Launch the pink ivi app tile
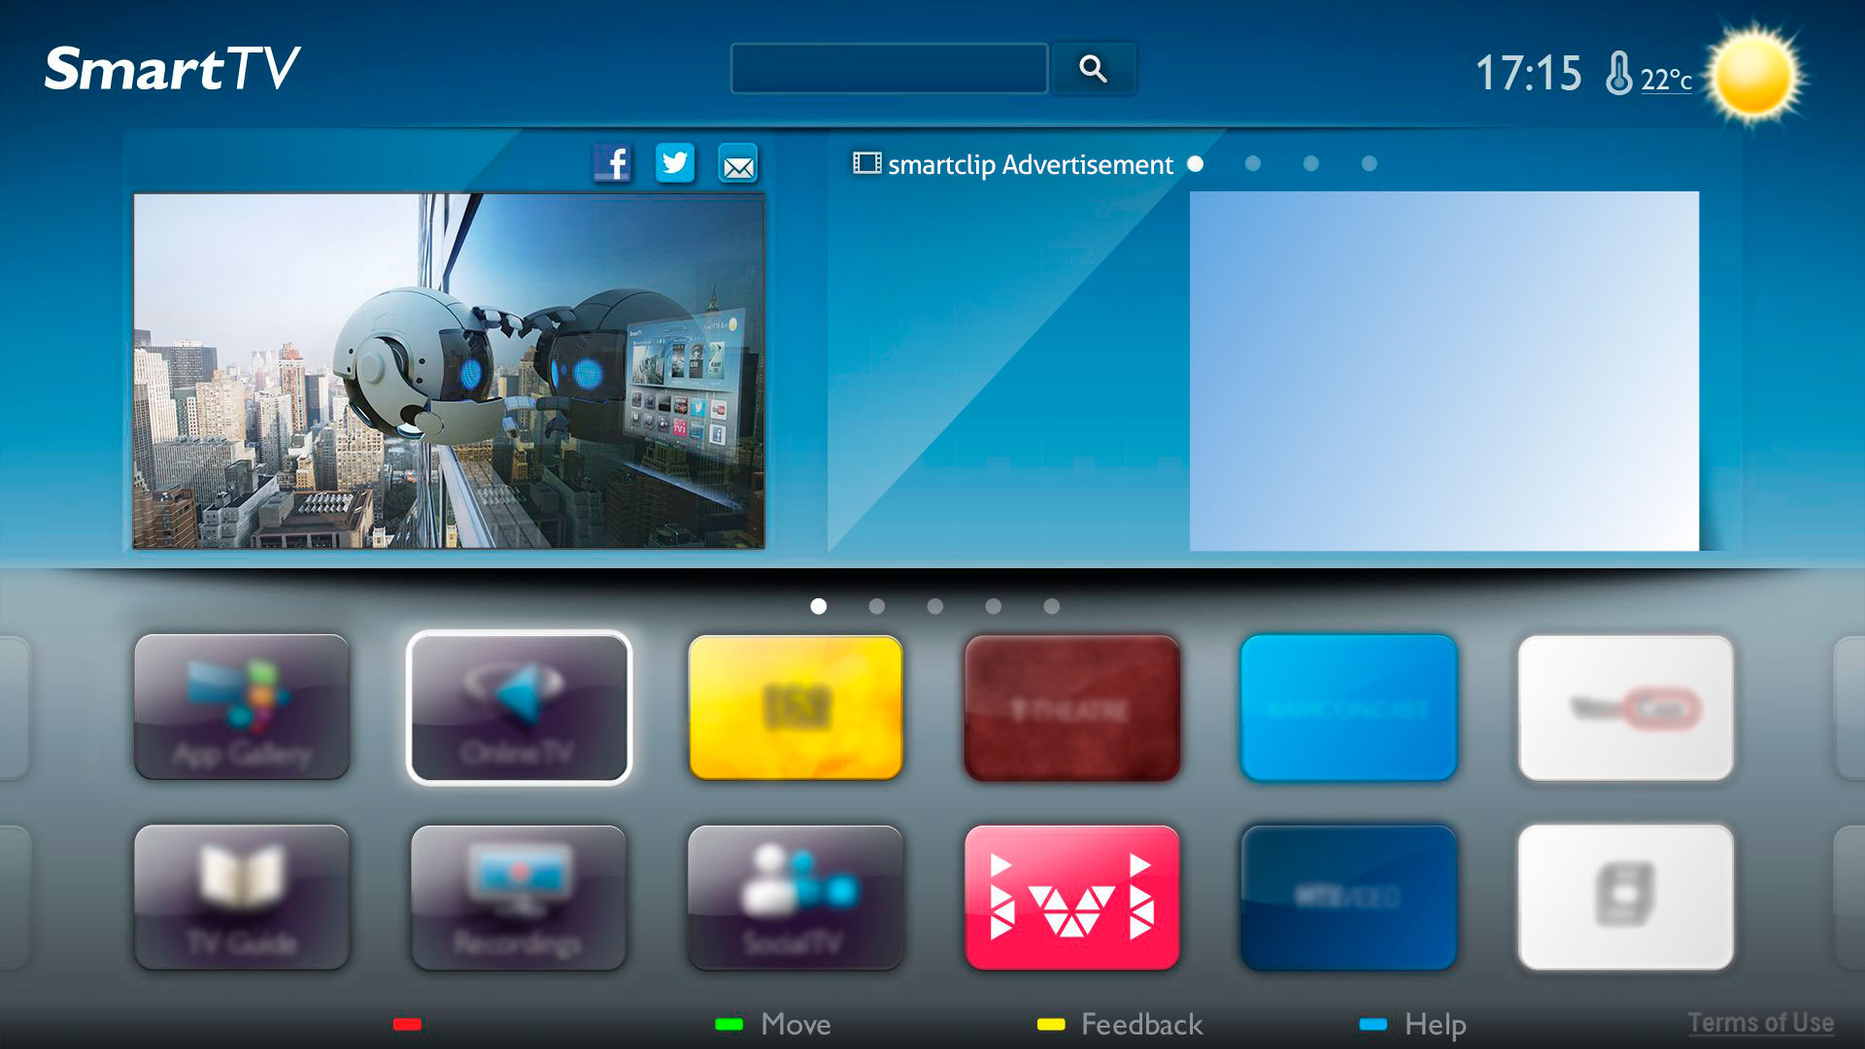 pyautogui.click(x=1071, y=897)
